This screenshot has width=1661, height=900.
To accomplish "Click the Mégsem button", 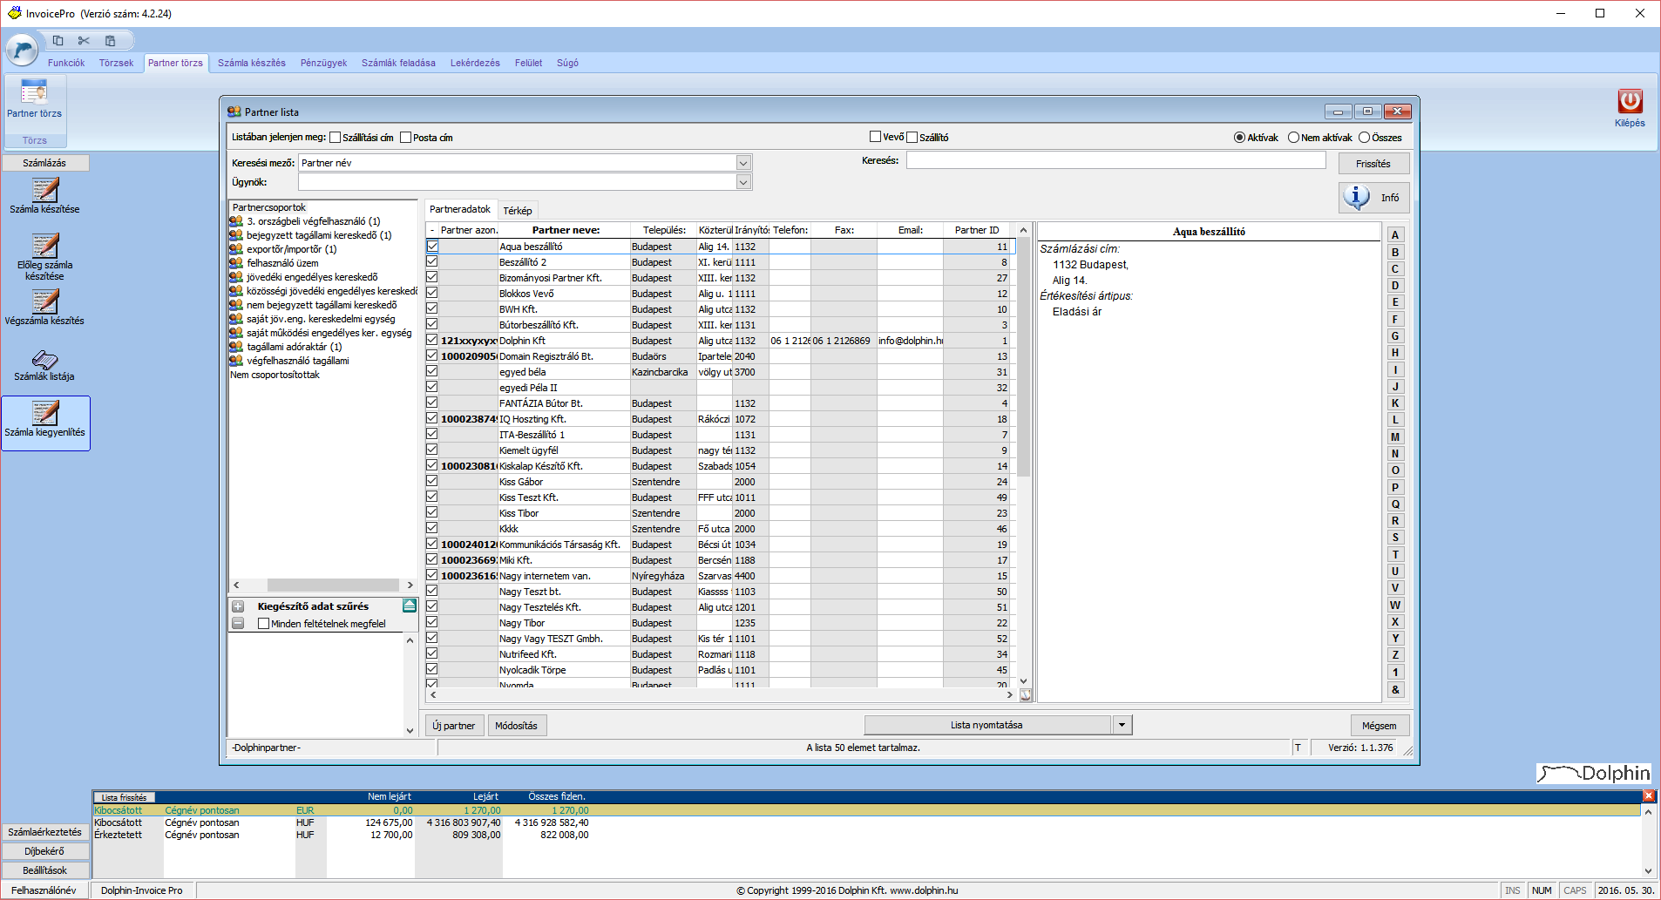I will 1379,726.
